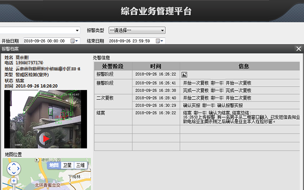Click the 开始日期 input field
The height and width of the screenshot is (190, 304).
click(47, 41)
